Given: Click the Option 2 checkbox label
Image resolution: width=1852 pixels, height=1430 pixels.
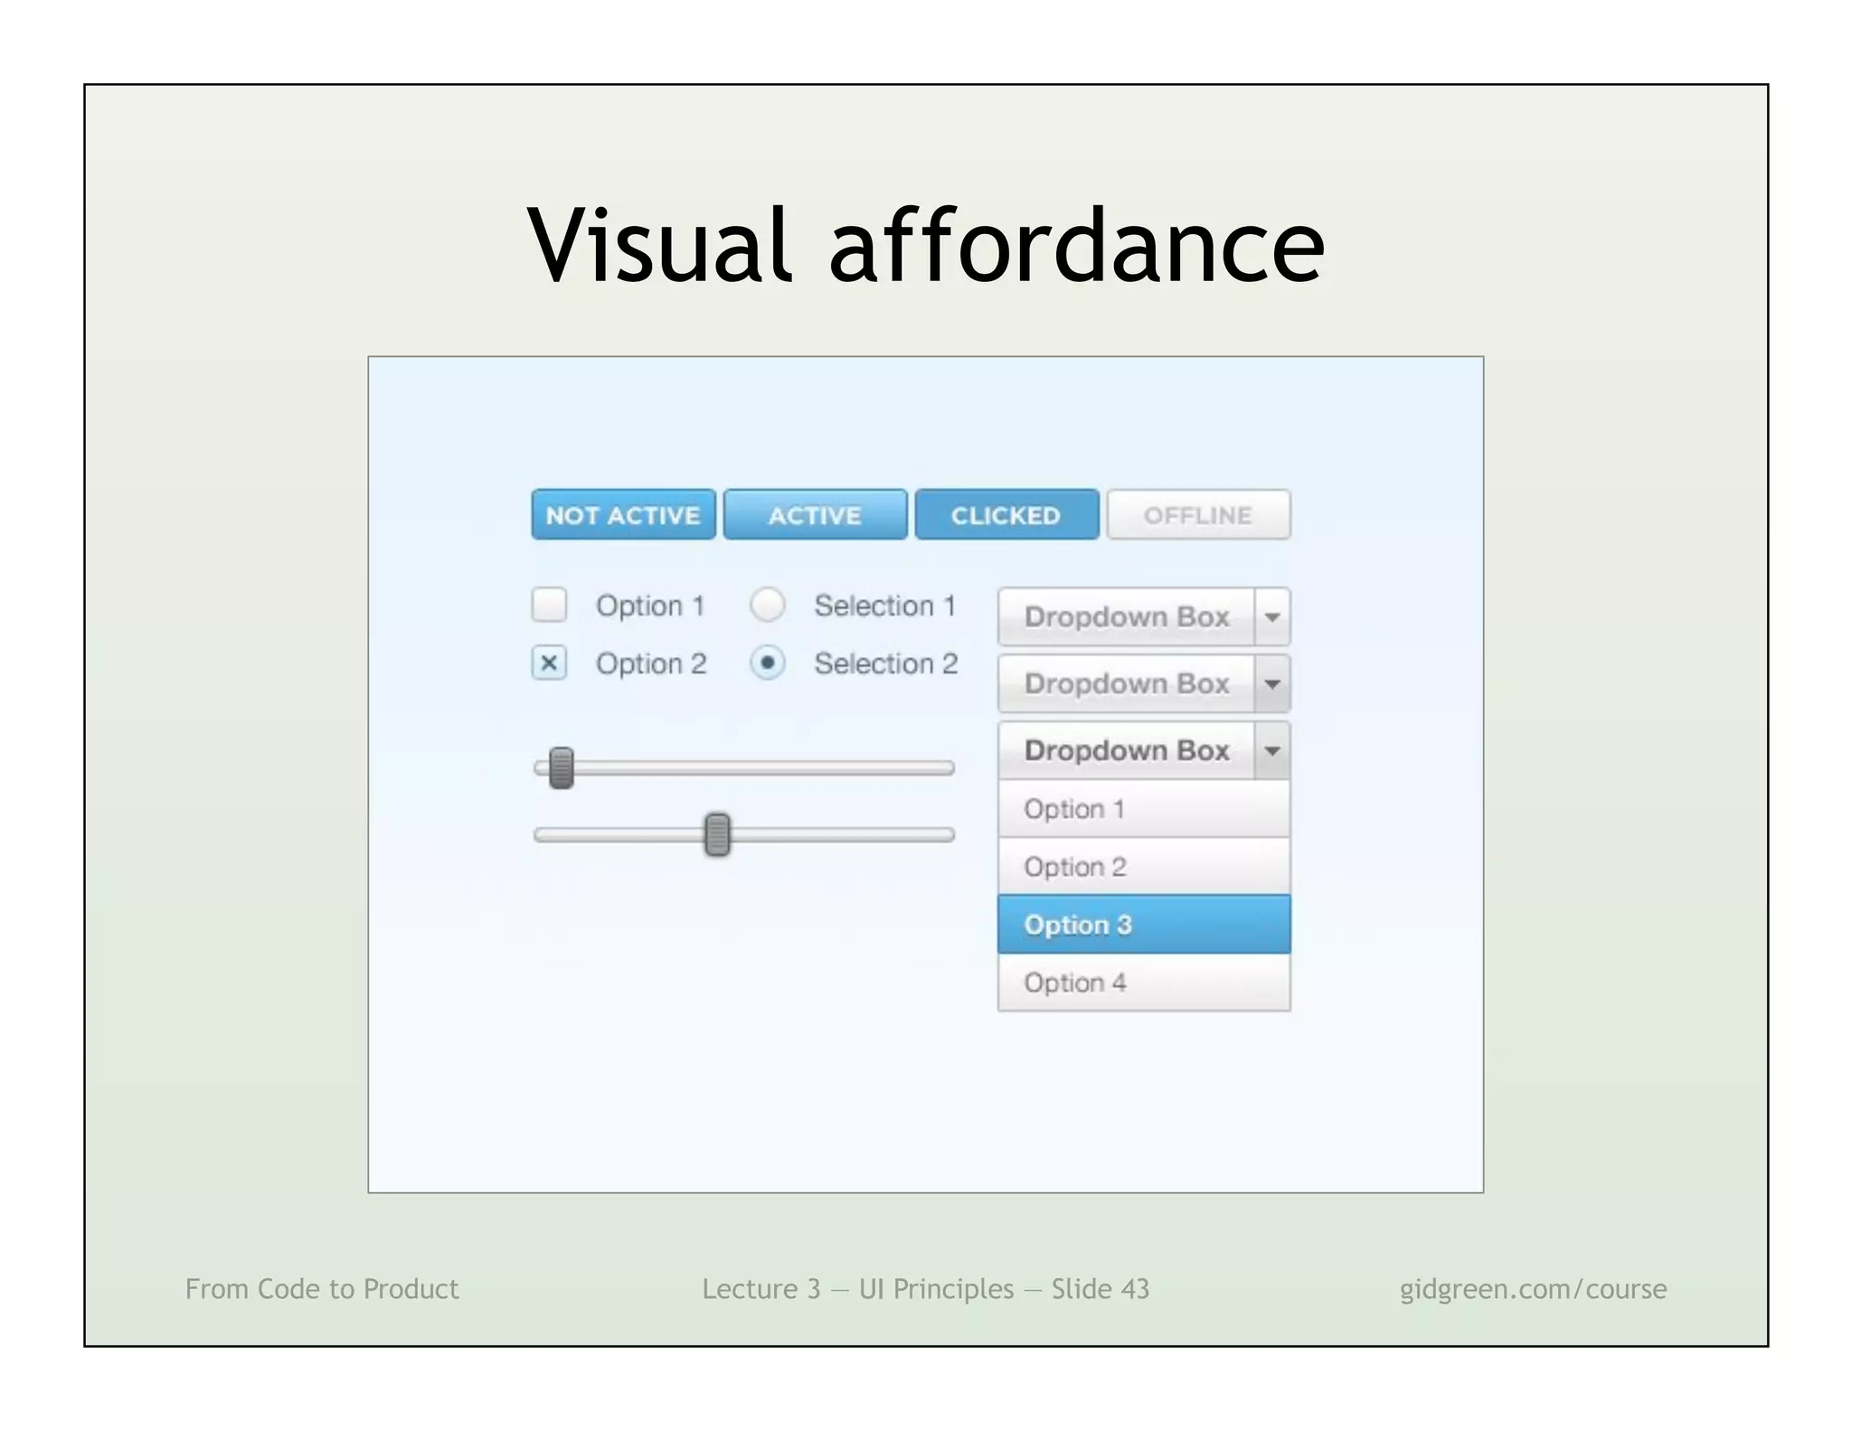Looking at the screenshot, I should point(651,663).
